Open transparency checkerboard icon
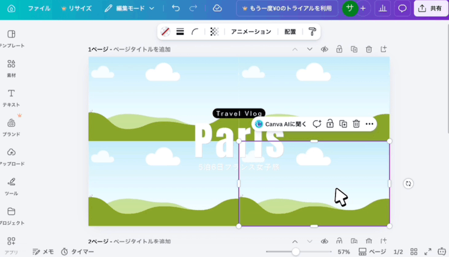The width and height of the screenshot is (449, 257). [x=214, y=32]
